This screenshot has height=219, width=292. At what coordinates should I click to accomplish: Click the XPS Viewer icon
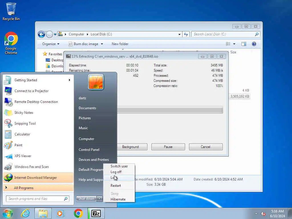pyautogui.click(x=8, y=156)
